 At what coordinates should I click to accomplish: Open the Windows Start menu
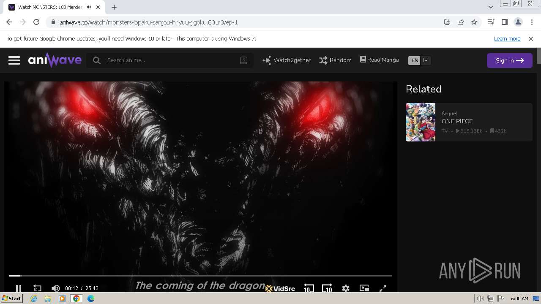coord(12,299)
